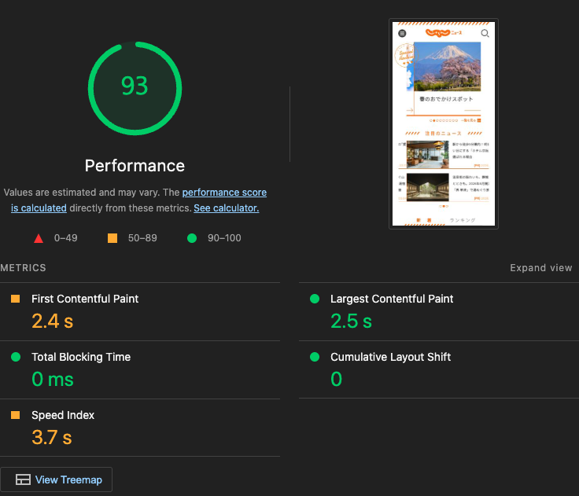Image resolution: width=579 pixels, height=496 pixels.
Task: Select the First Contentful Paint metric label
Action: click(85, 299)
